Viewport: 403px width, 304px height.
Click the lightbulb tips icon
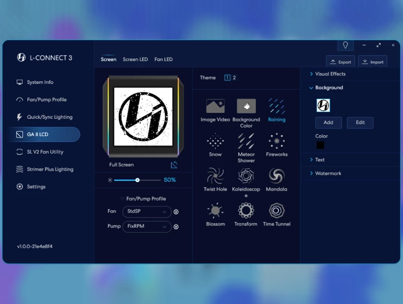[x=345, y=45]
